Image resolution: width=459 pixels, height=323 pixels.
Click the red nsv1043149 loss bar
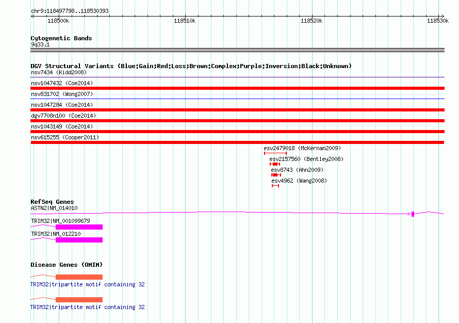[237, 132]
